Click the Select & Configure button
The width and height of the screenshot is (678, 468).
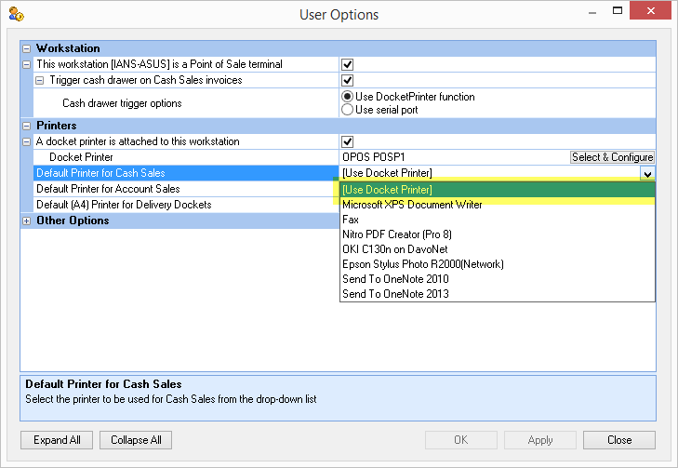click(x=612, y=157)
